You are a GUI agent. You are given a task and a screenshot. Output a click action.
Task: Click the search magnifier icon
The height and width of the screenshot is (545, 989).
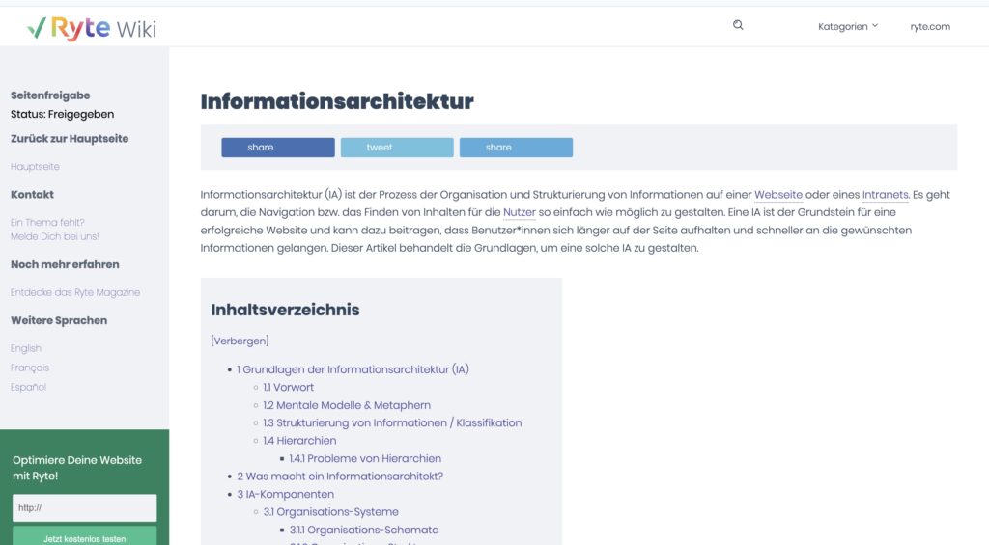pos(738,25)
